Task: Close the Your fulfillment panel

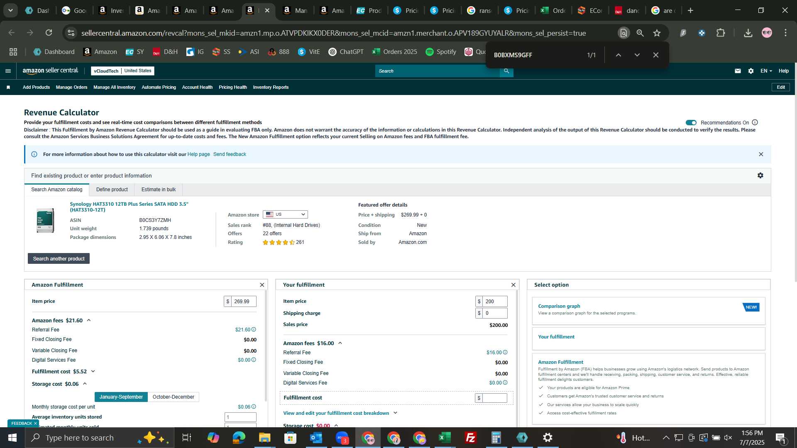Action: pyautogui.click(x=513, y=285)
